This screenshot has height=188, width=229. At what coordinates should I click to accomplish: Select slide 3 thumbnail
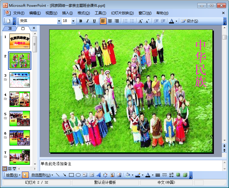pyautogui.click(x=20, y=80)
